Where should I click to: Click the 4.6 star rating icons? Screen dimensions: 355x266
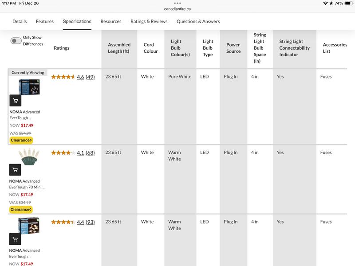tap(63, 77)
